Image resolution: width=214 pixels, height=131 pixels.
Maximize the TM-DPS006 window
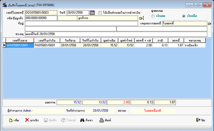(198, 5)
